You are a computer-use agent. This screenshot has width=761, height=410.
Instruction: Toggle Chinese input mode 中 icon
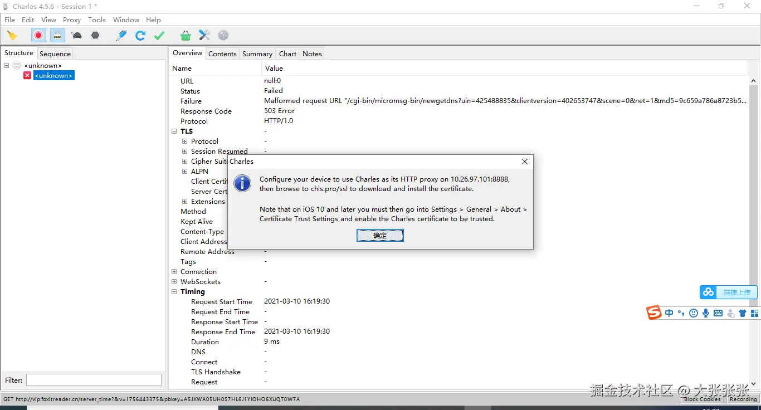[x=669, y=313]
